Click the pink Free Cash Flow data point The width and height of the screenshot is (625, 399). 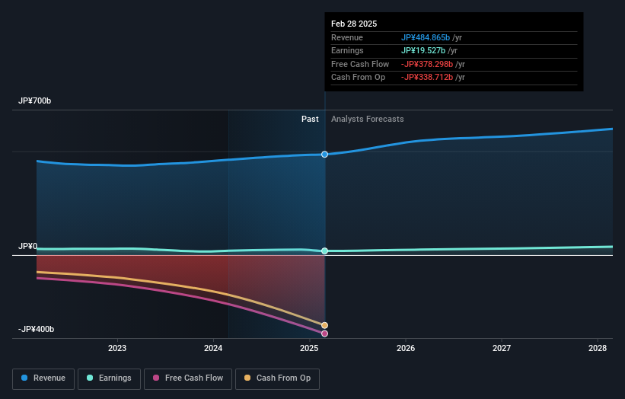(324, 334)
